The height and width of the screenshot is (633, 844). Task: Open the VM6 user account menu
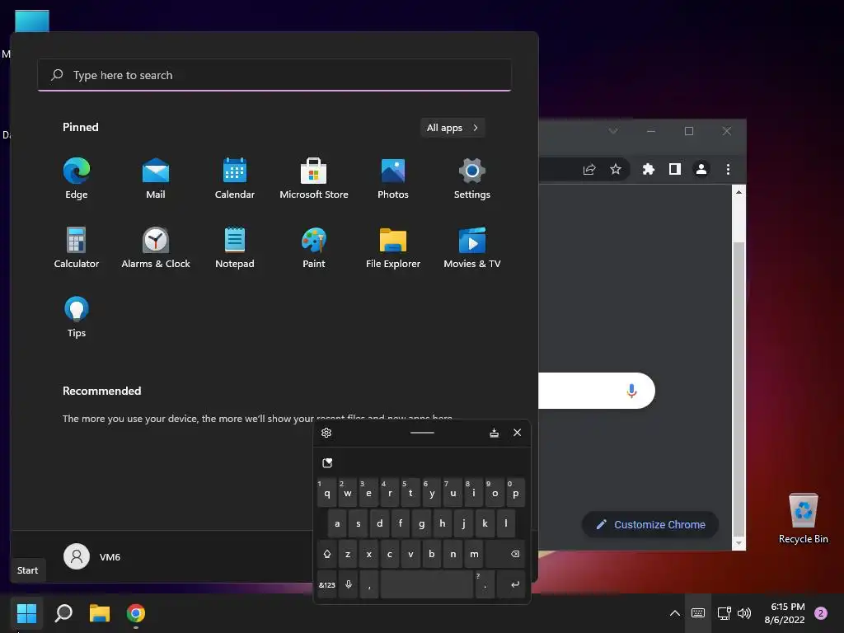pos(92,556)
